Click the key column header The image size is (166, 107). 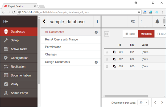(x=132, y=45)
